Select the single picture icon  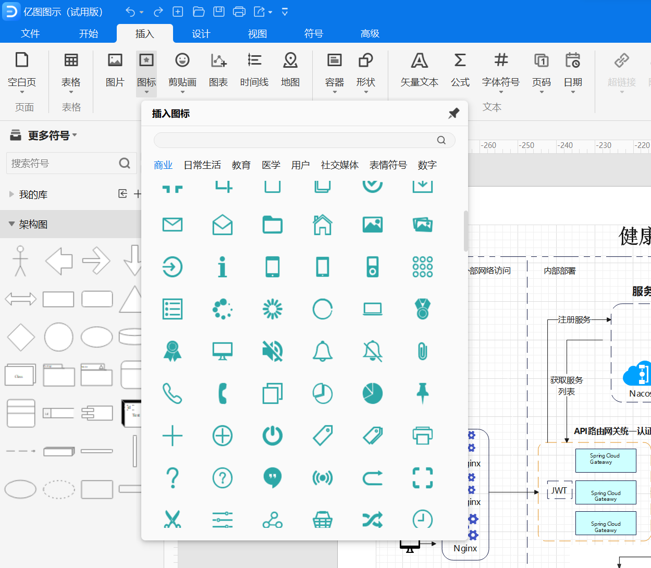[373, 225]
